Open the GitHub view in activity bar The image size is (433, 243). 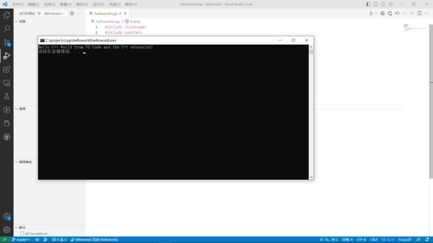pyautogui.click(x=7, y=137)
